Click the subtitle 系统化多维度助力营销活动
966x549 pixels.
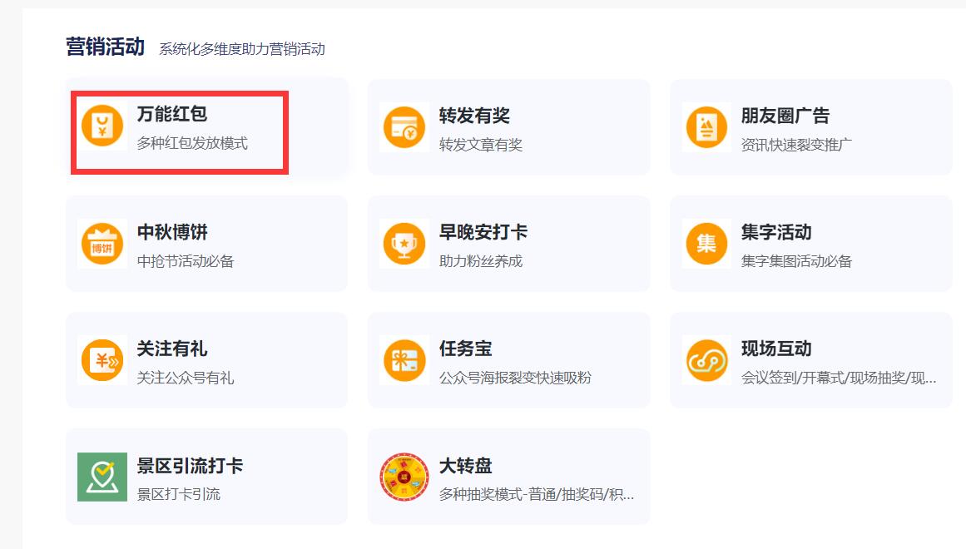tap(242, 49)
